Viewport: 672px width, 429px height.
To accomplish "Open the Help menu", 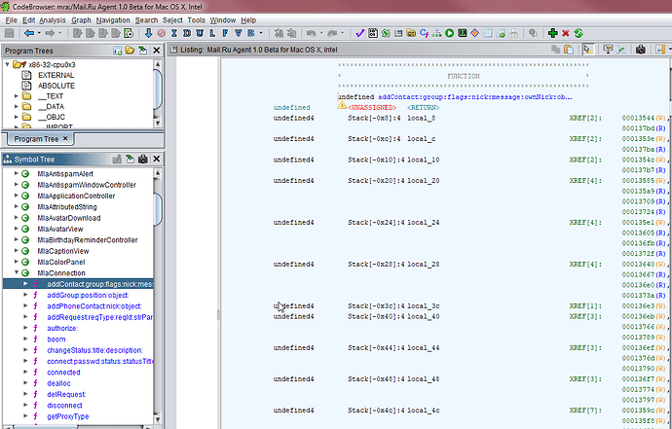I will click(x=248, y=20).
